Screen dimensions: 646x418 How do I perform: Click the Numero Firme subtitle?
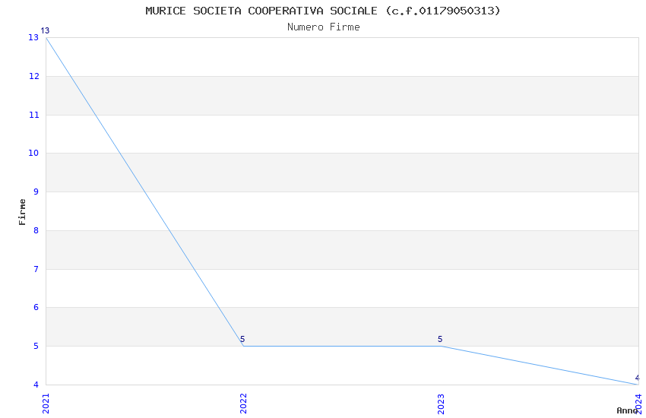(323, 27)
